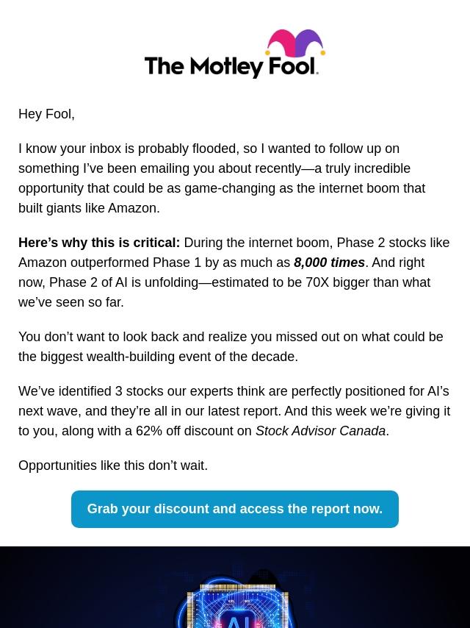Screen dimensions: 470x628
Task: Click the bold 'Here's why this is critical:' text
Action: point(99,243)
